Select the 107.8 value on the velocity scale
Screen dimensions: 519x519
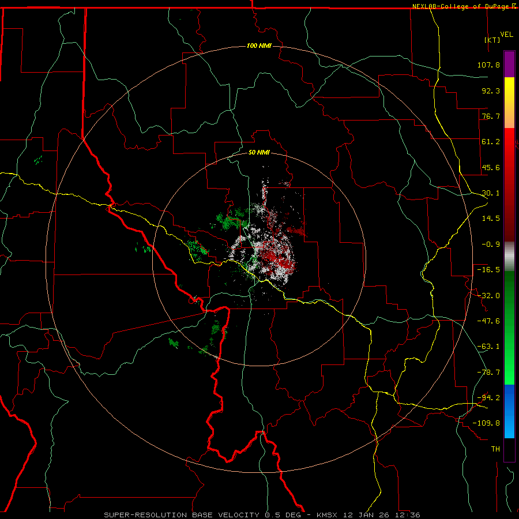[488, 65]
